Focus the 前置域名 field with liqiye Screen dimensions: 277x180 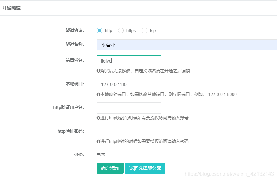click(129, 61)
